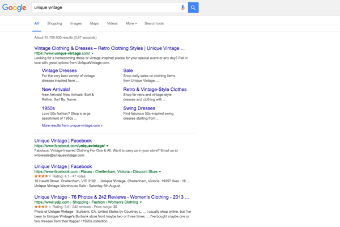Click 'About 15.700.000 results' stats text
Viewport: 340px width, 227px height.
pyautogui.click(x=65, y=37)
